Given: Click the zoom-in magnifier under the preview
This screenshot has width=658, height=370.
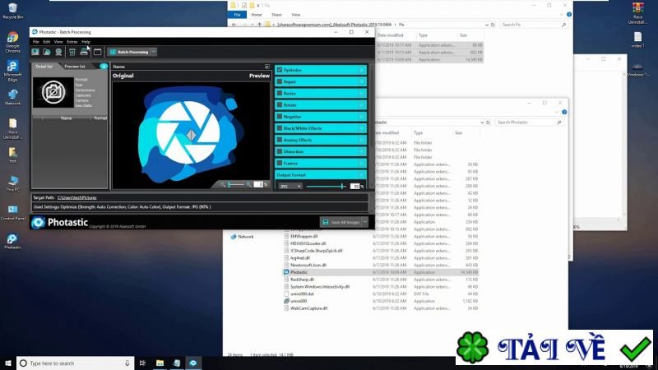Looking at the screenshot, I should (x=249, y=184).
